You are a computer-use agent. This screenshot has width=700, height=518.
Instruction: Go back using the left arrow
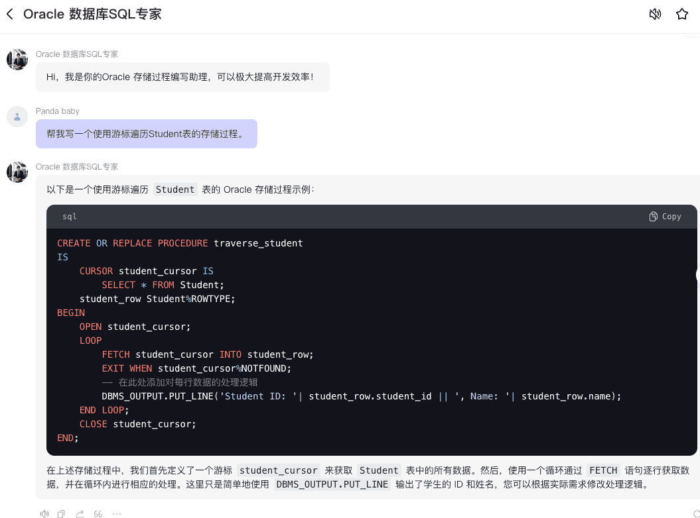[x=10, y=14]
